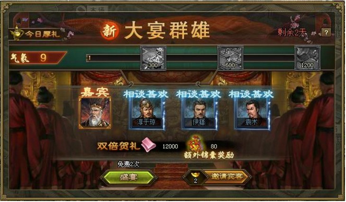The image size is (346, 202).
Task: Click the 相谈甚欢 label above 袁术
Action: pos(251,94)
